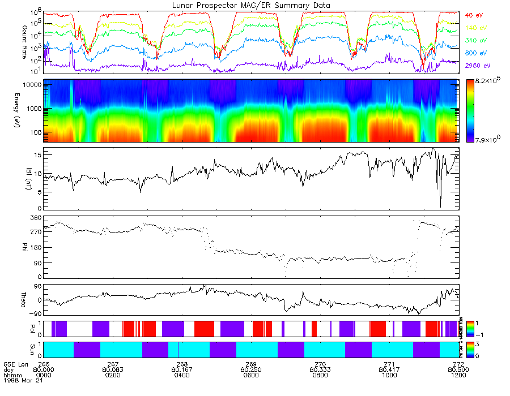Click the time tick label '0200'
Viewport: 510px width, 396px height.
[x=113, y=375]
